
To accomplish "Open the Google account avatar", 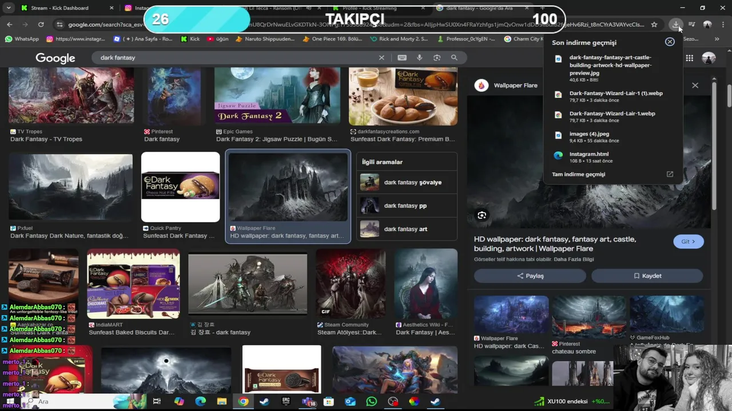I will [709, 58].
